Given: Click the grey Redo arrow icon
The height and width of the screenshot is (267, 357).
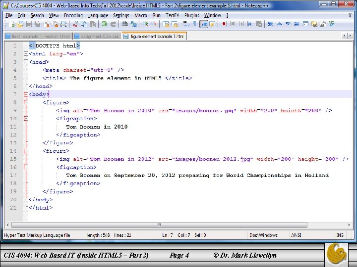Looking at the screenshot, I should [x=113, y=24].
